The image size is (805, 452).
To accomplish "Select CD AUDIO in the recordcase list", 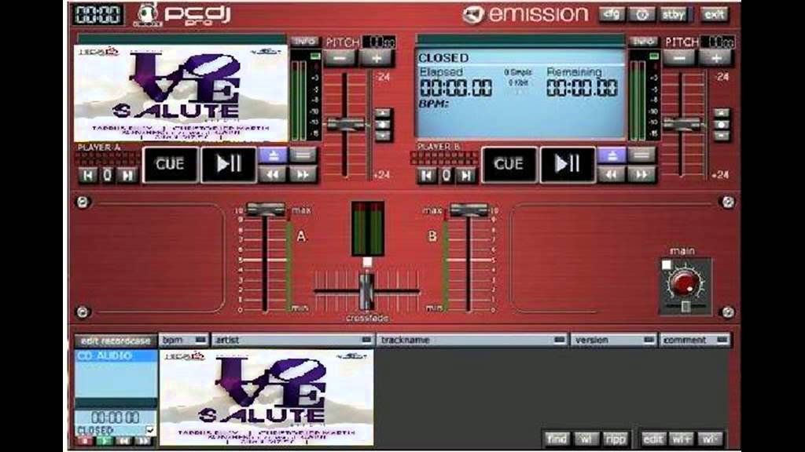I will click(116, 355).
